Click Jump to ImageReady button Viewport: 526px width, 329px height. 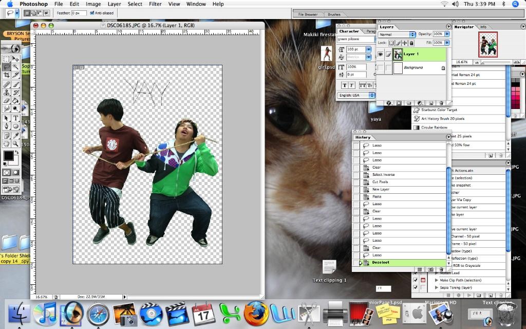tap(11, 190)
